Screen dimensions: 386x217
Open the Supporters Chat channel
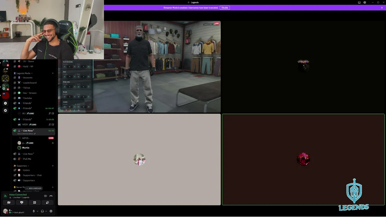(33, 175)
